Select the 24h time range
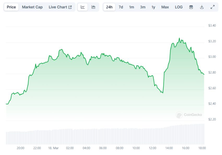222x155 pixels. tap(109, 7)
